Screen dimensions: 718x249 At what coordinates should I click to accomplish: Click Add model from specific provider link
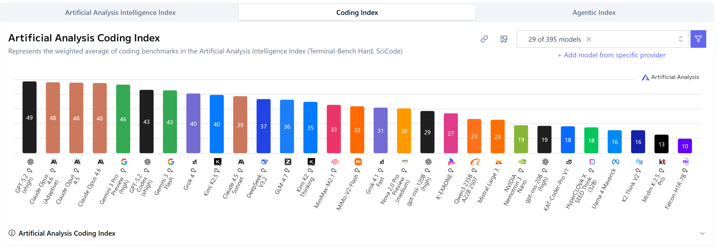point(612,55)
